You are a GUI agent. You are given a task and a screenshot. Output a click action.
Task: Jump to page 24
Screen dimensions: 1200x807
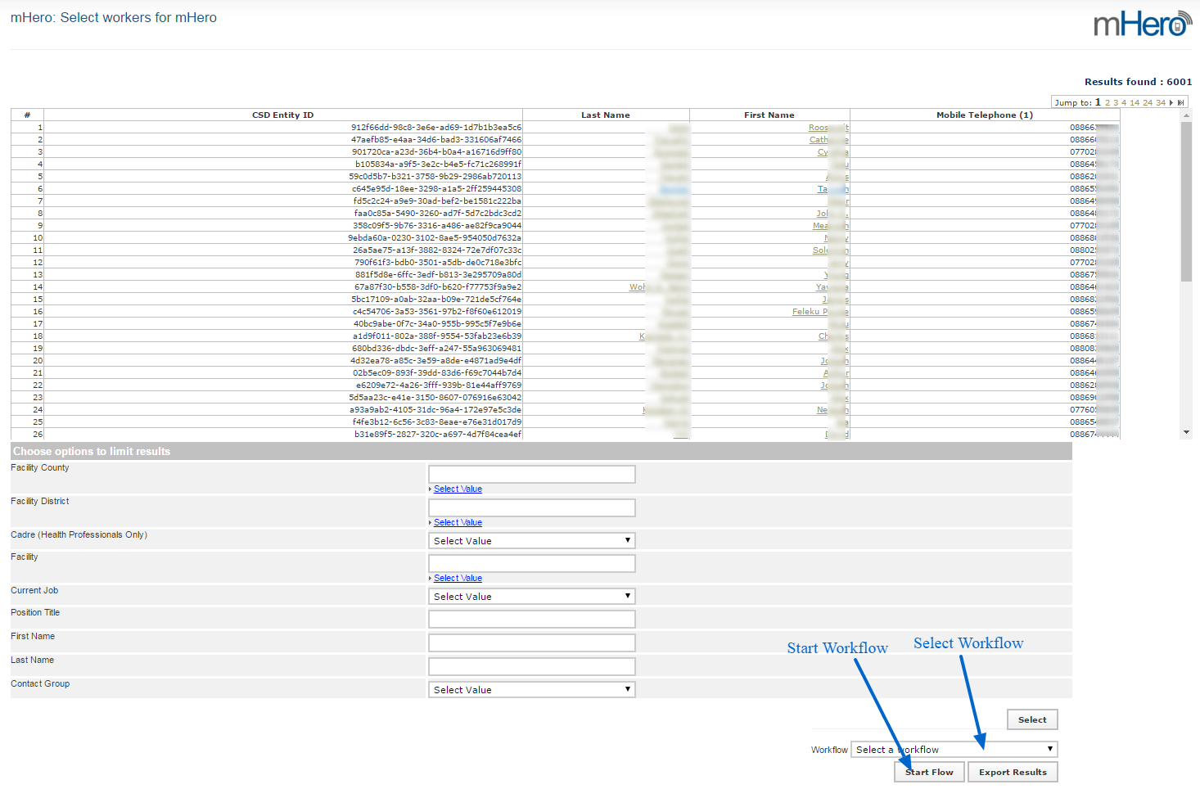1148,103
